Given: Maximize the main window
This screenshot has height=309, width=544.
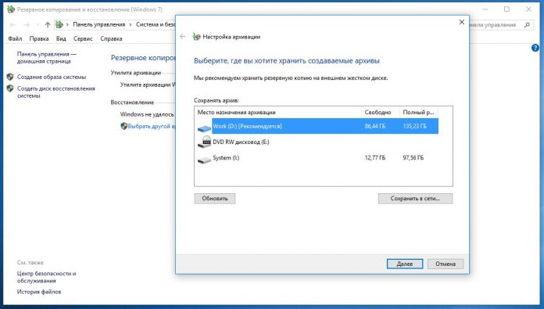Looking at the screenshot, I should [507, 9].
